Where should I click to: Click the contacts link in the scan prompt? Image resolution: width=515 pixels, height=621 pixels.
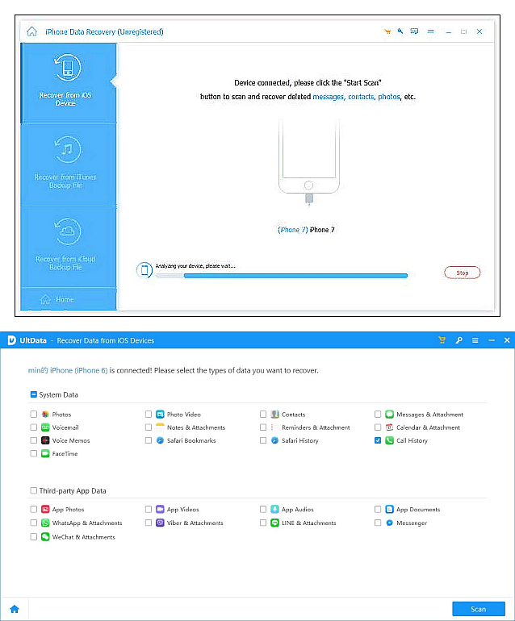click(361, 97)
